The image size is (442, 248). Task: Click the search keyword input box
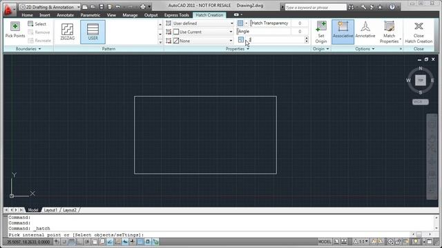(x=316, y=8)
